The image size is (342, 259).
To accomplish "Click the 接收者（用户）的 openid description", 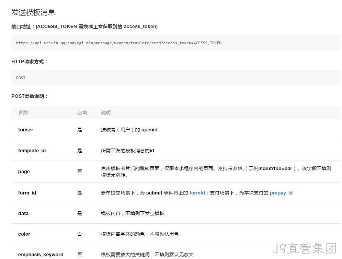I will 129,130.
